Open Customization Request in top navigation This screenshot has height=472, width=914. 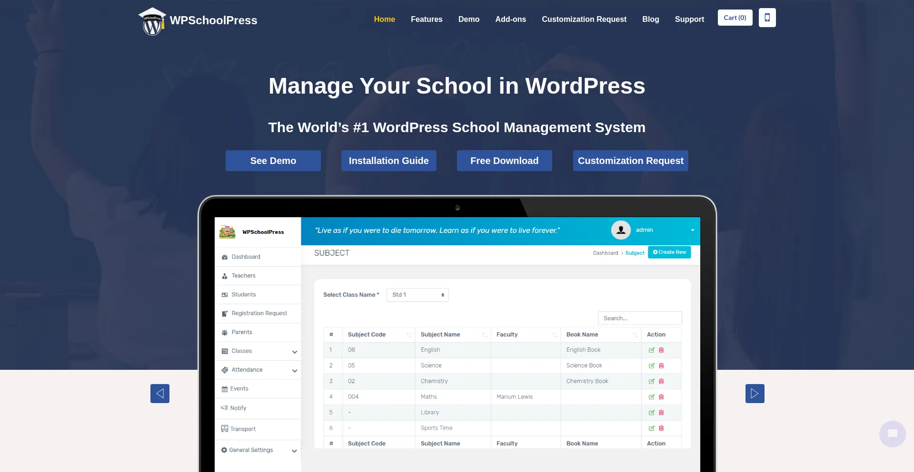(x=584, y=19)
